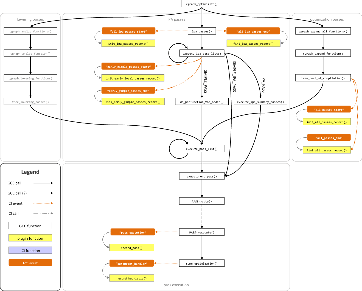This screenshot has height=291, width=362.
Task: Click the "optimization passes" group title
Action: [x=327, y=19]
